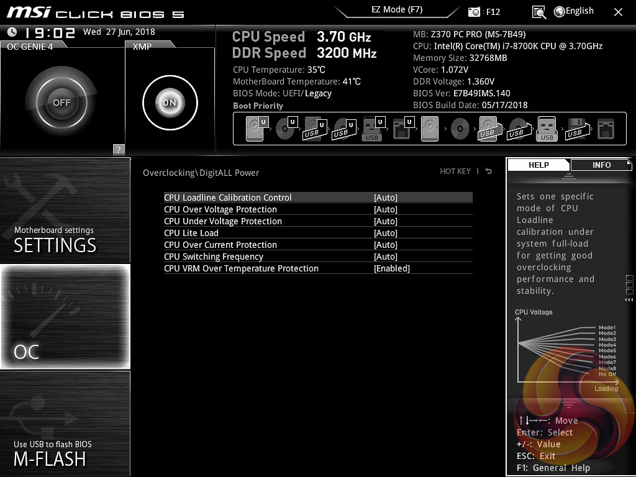The height and width of the screenshot is (477, 636).
Task: Select the UEFI network boot device icon
Action: 403,129
